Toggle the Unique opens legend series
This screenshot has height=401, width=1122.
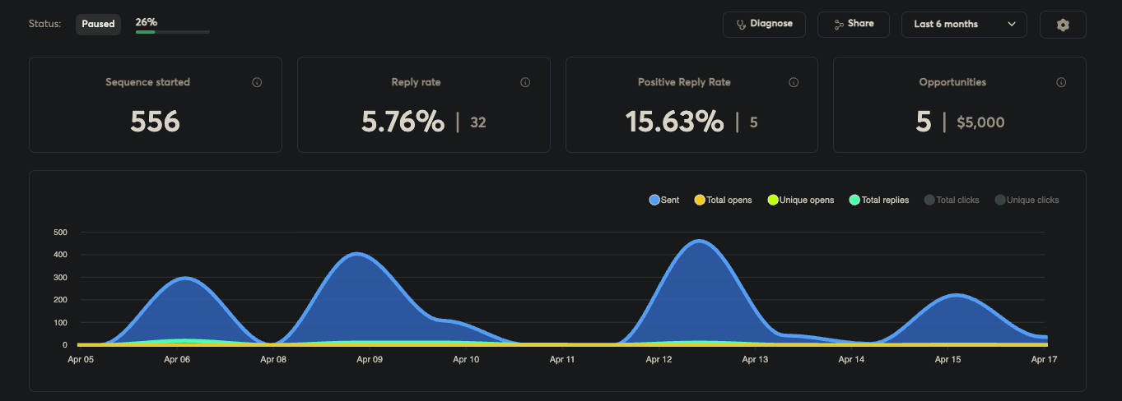point(800,200)
